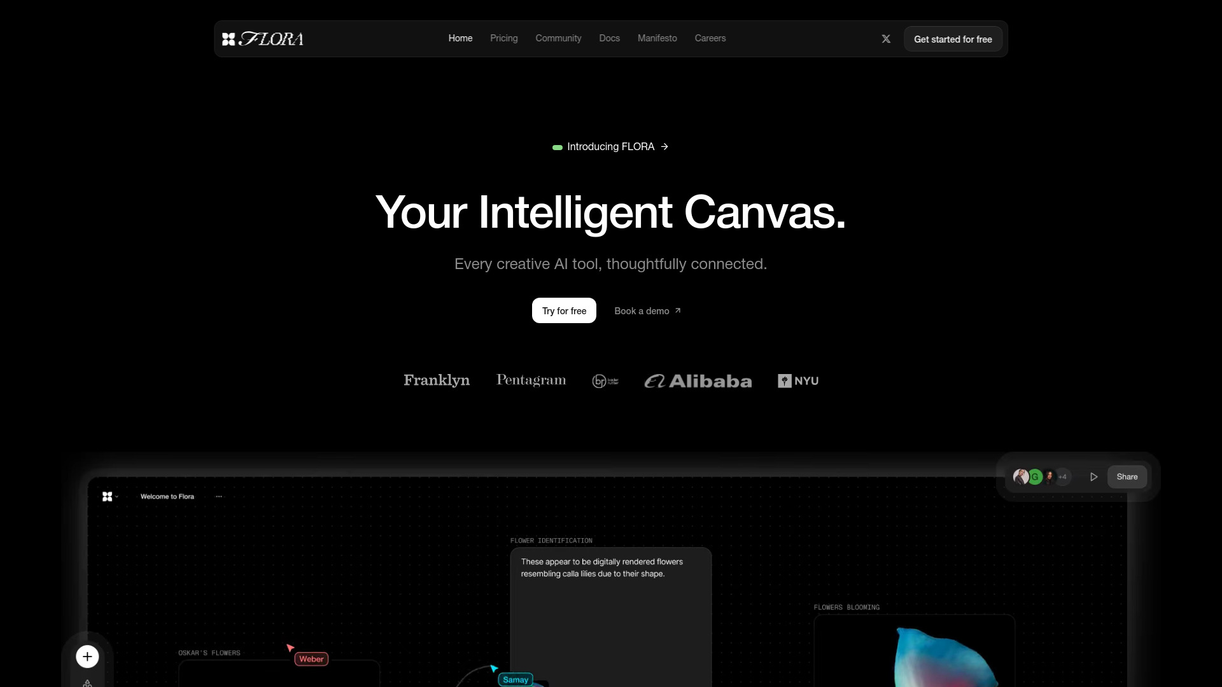Click the ellipsis menu icon on canvas
The width and height of the screenshot is (1222, 687).
point(219,496)
